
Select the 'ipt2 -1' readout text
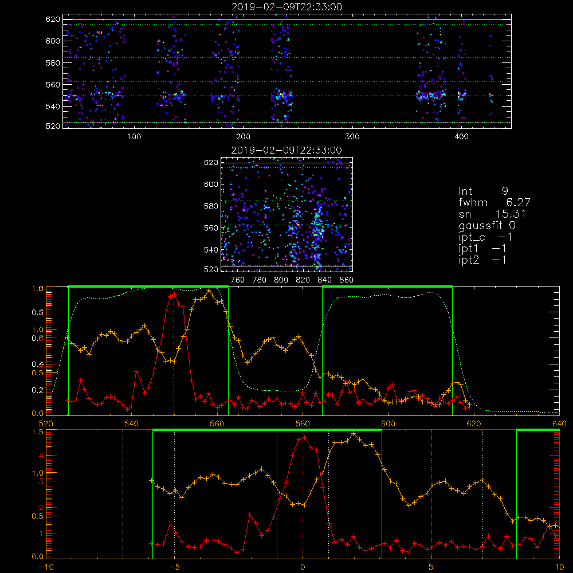pyautogui.click(x=482, y=260)
